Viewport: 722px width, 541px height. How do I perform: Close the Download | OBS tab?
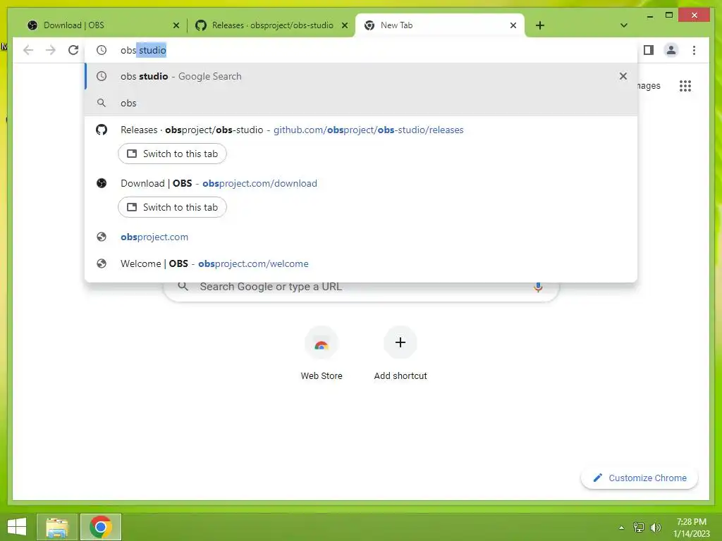click(x=176, y=26)
